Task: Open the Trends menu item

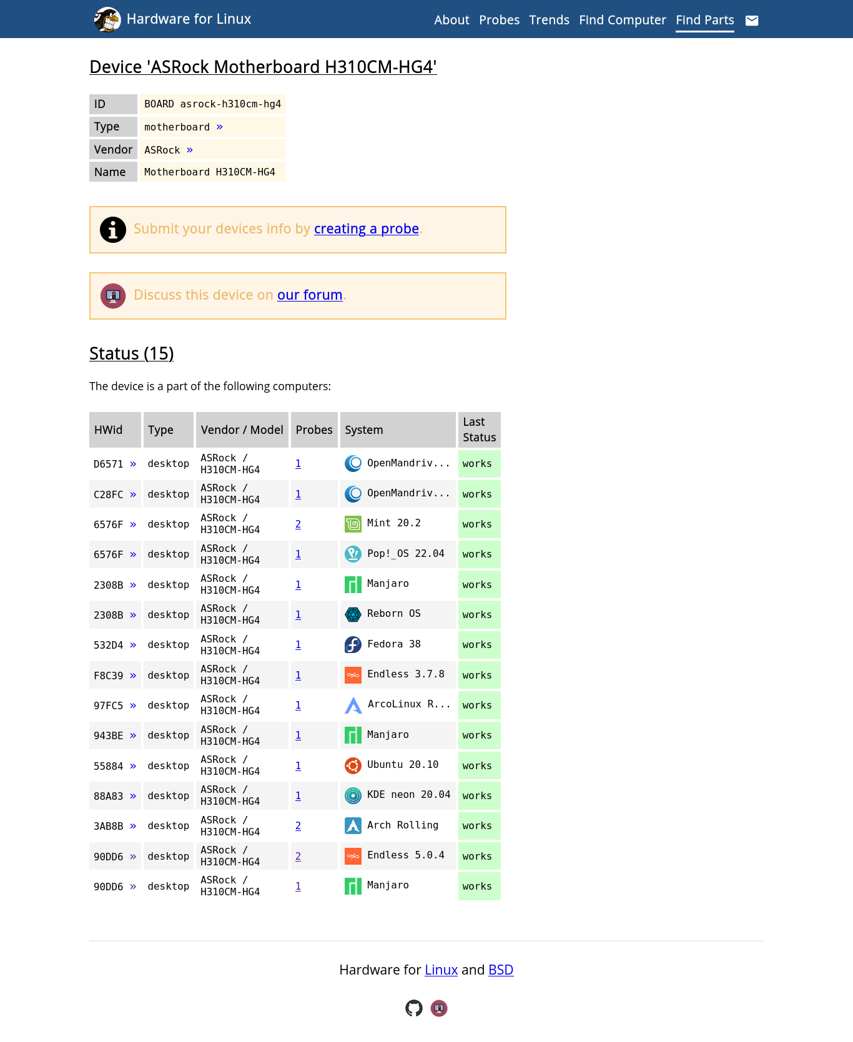Action: coord(549,20)
